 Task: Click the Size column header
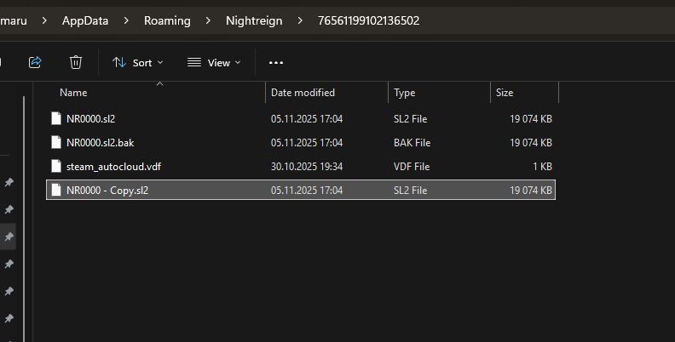[x=505, y=92]
